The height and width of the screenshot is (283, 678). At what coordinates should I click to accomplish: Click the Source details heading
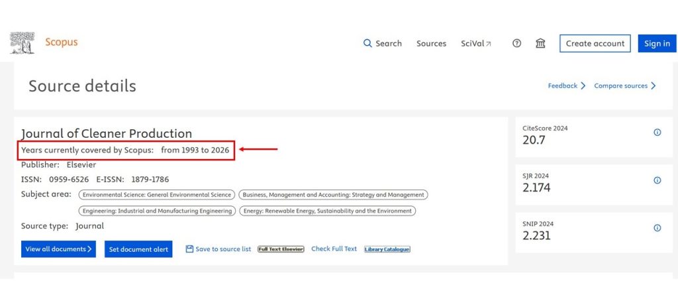(x=82, y=86)
